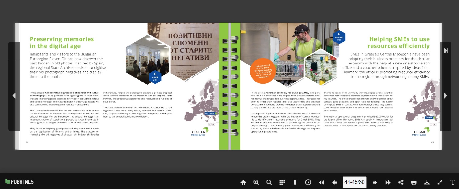
Task: Open the search tool
Action: point(269,182)
